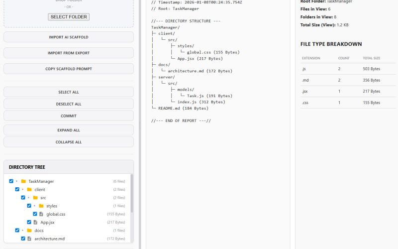398x249 pixels.
Task: Click the DIRECTORY STRUCTURE report line
Action: point(186,21)
